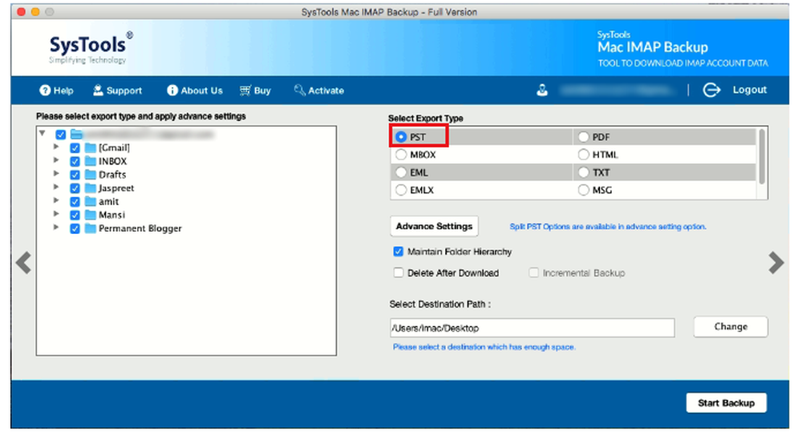The height and width of the screenshot is (440, 802).
Task: Uncheck the Mansi folder checkbox
Action: (75, 215)
